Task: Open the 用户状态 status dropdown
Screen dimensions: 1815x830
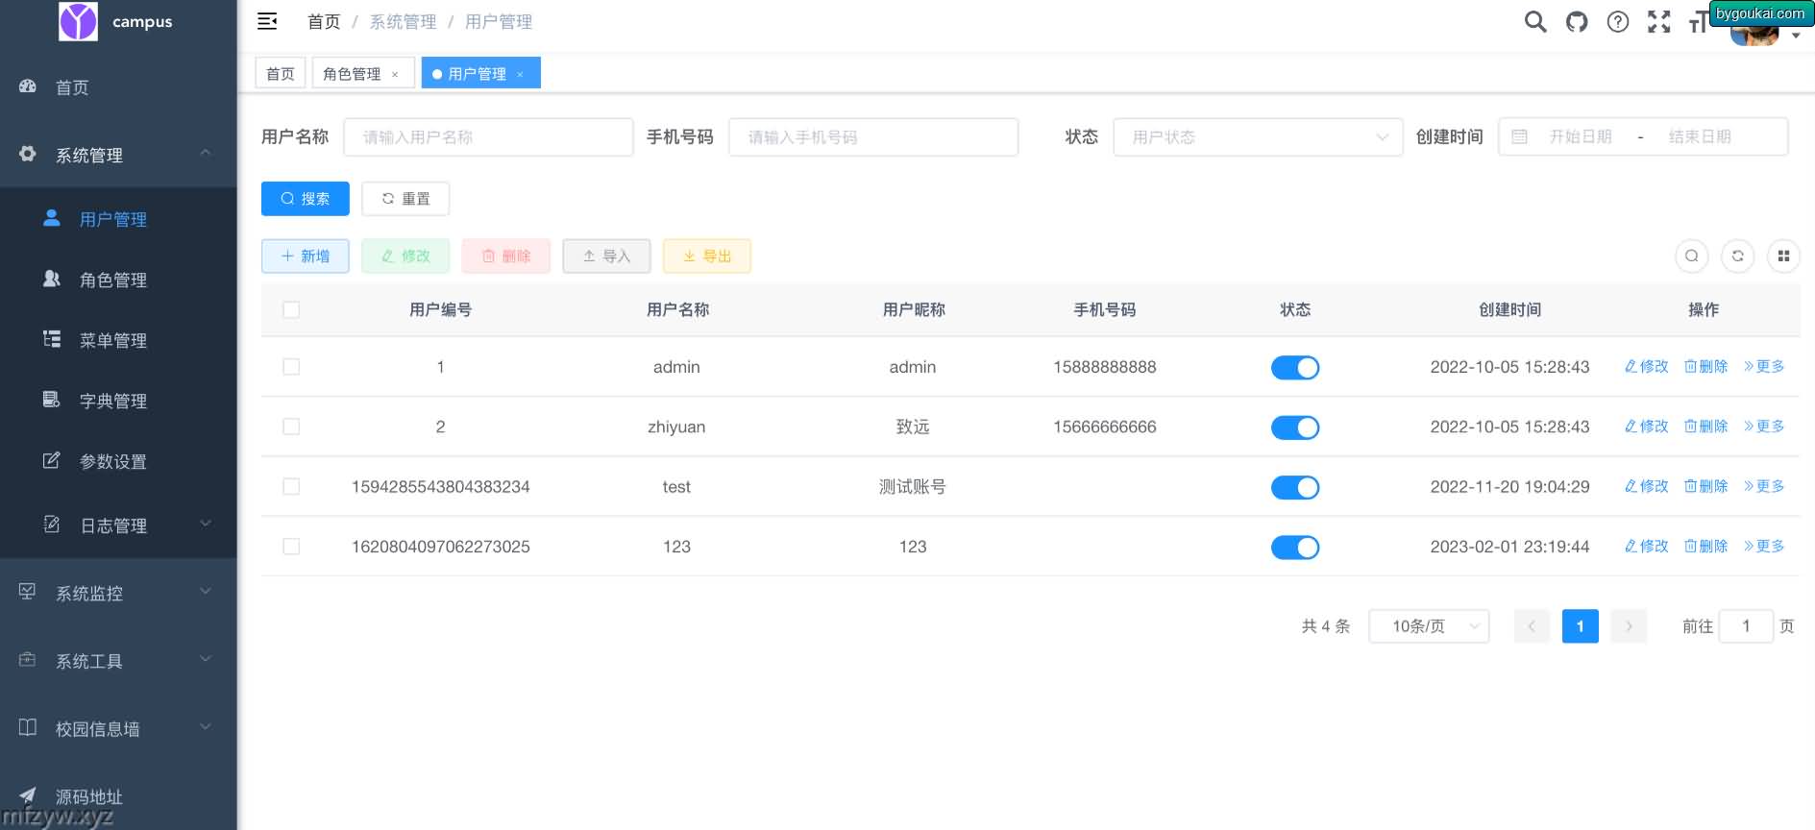Action: [1257, 137]
